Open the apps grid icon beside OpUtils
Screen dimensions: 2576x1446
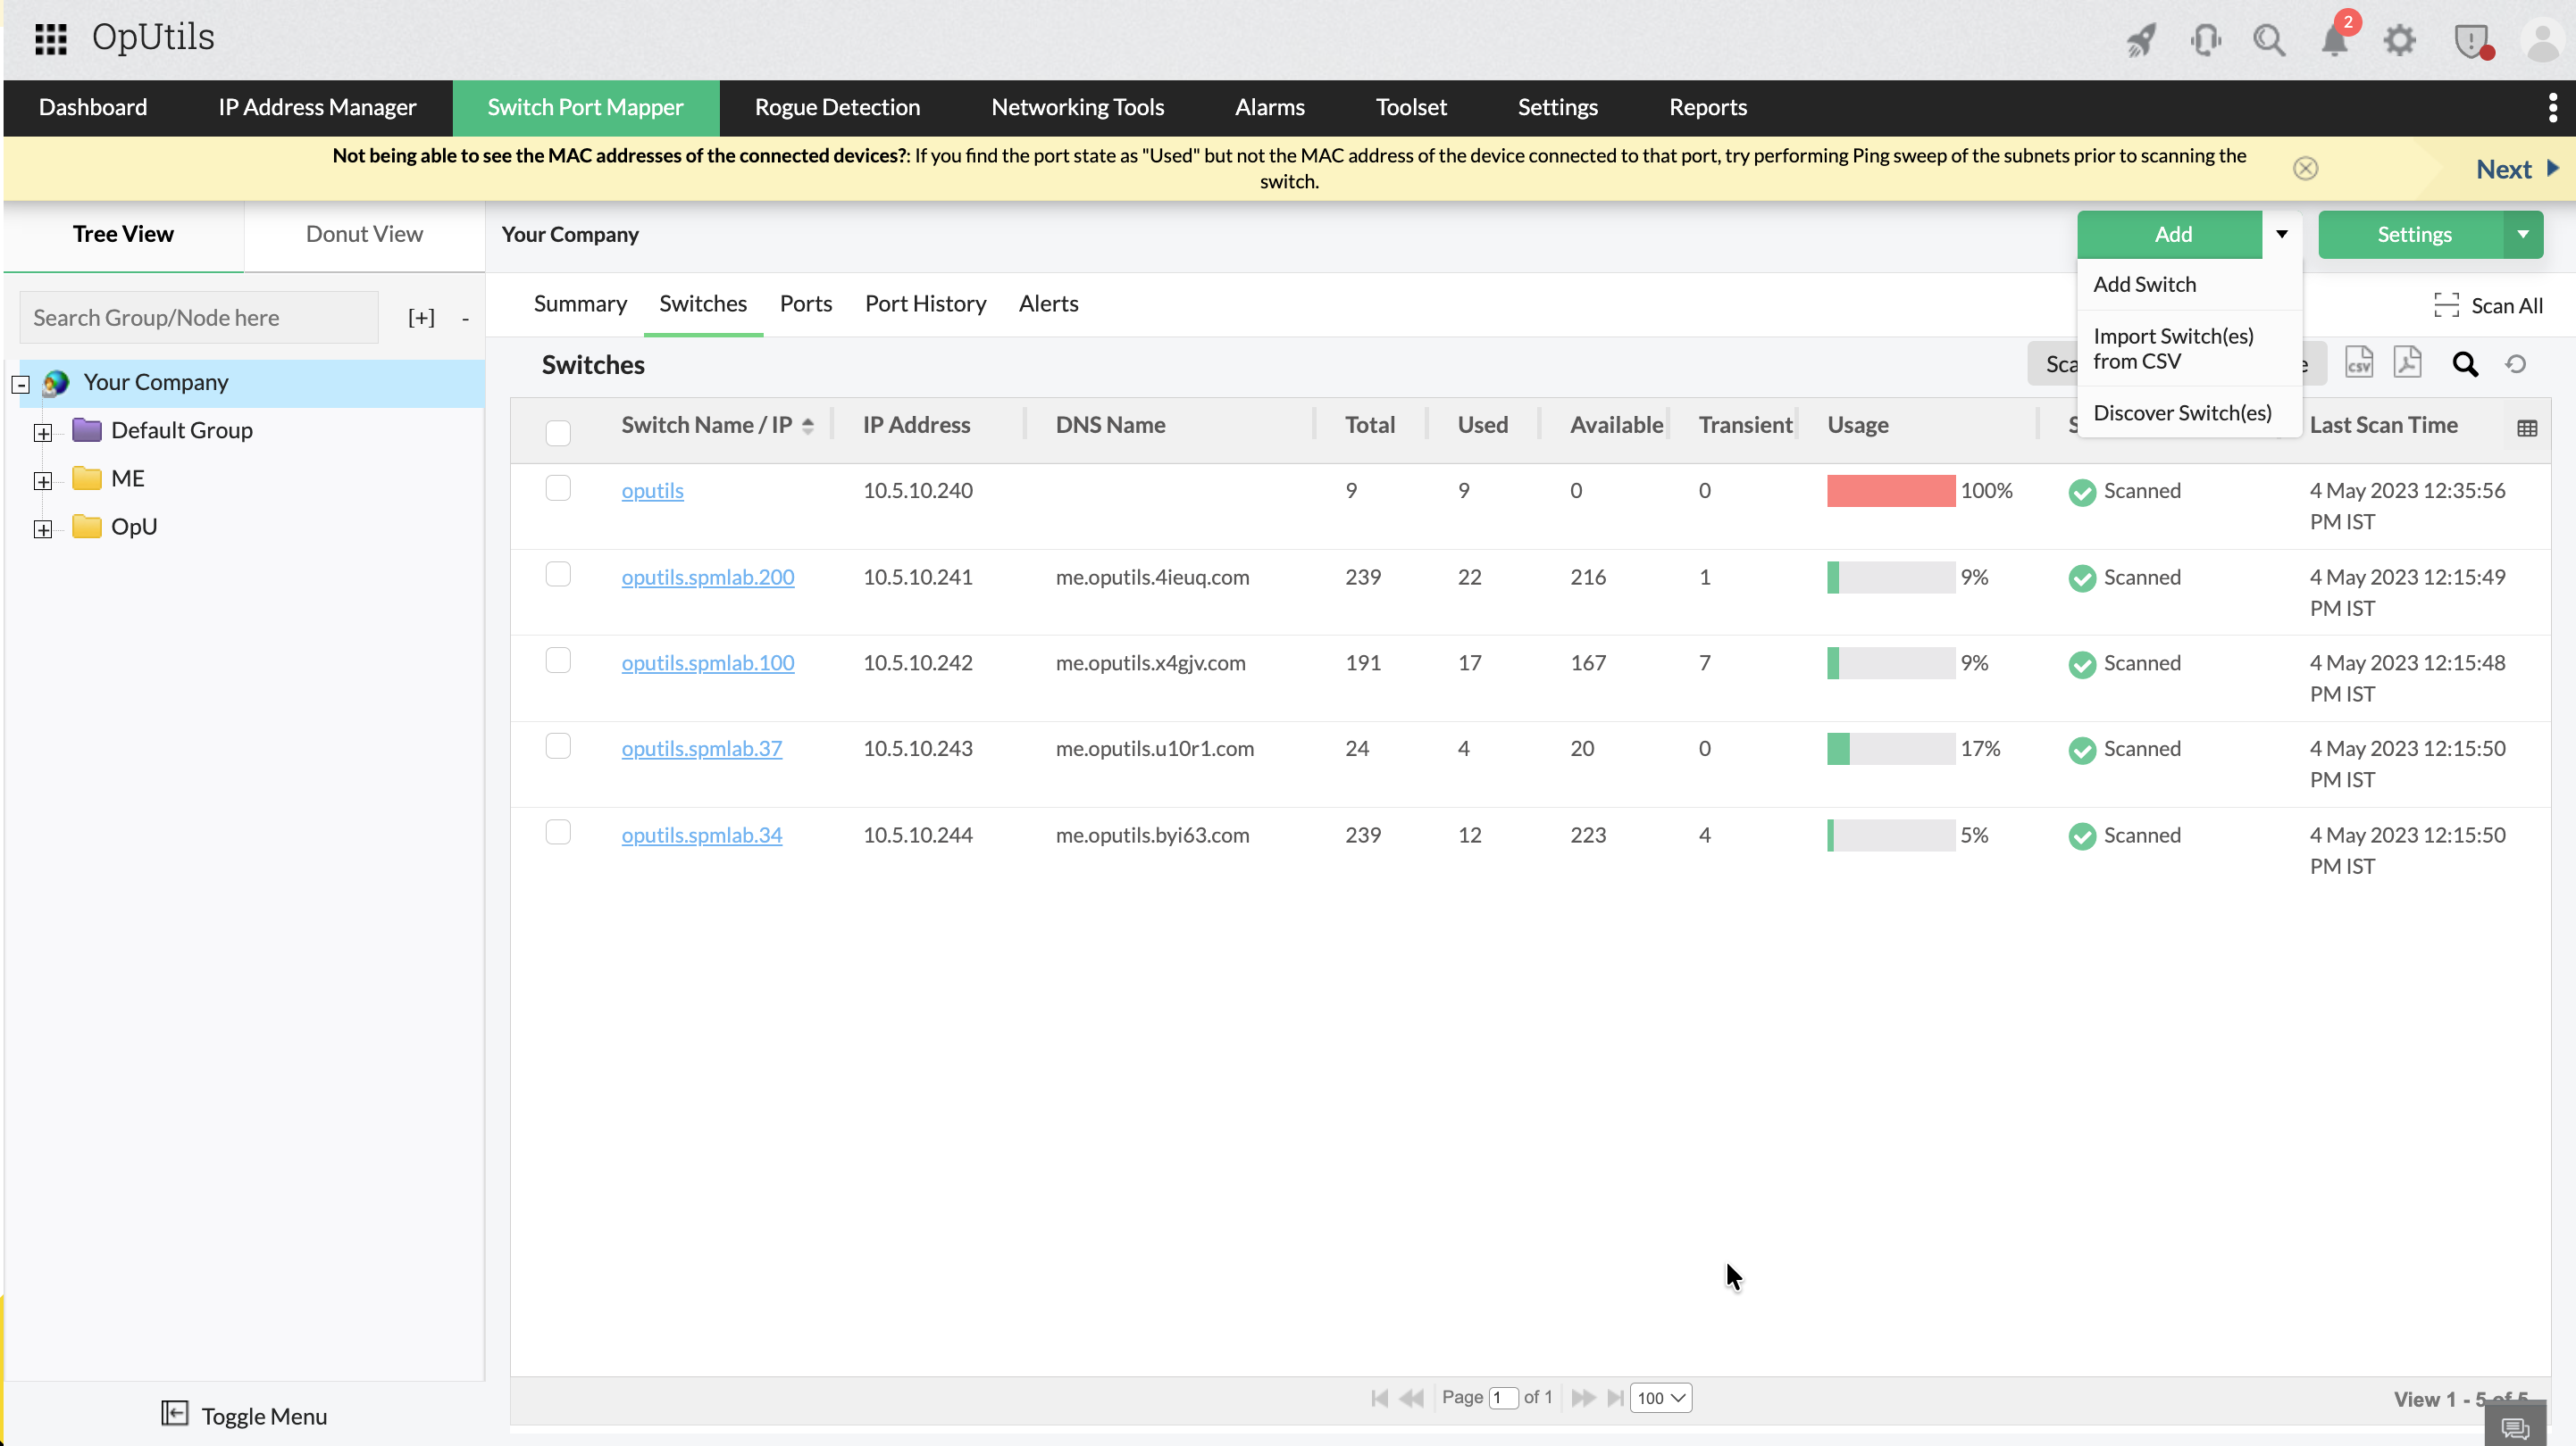click(50, 38)
